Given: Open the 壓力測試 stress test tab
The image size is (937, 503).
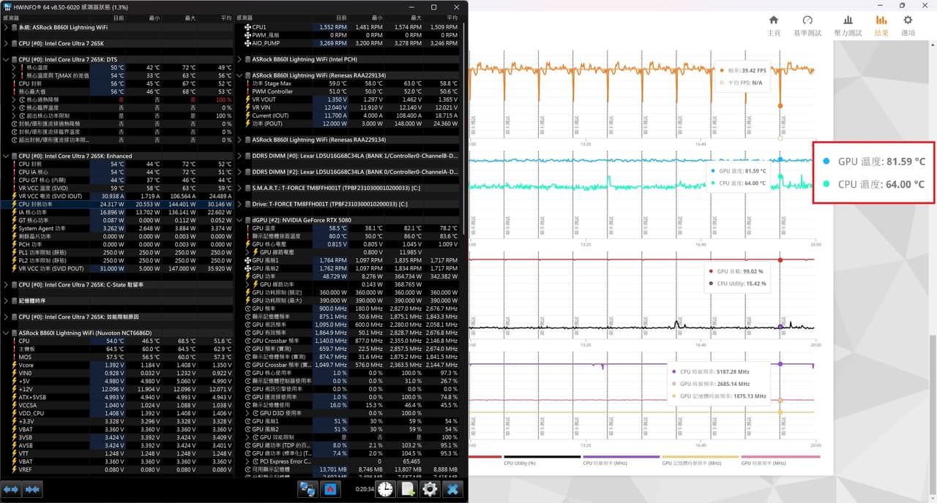Looking at the screenshot, I should (848, 25).
